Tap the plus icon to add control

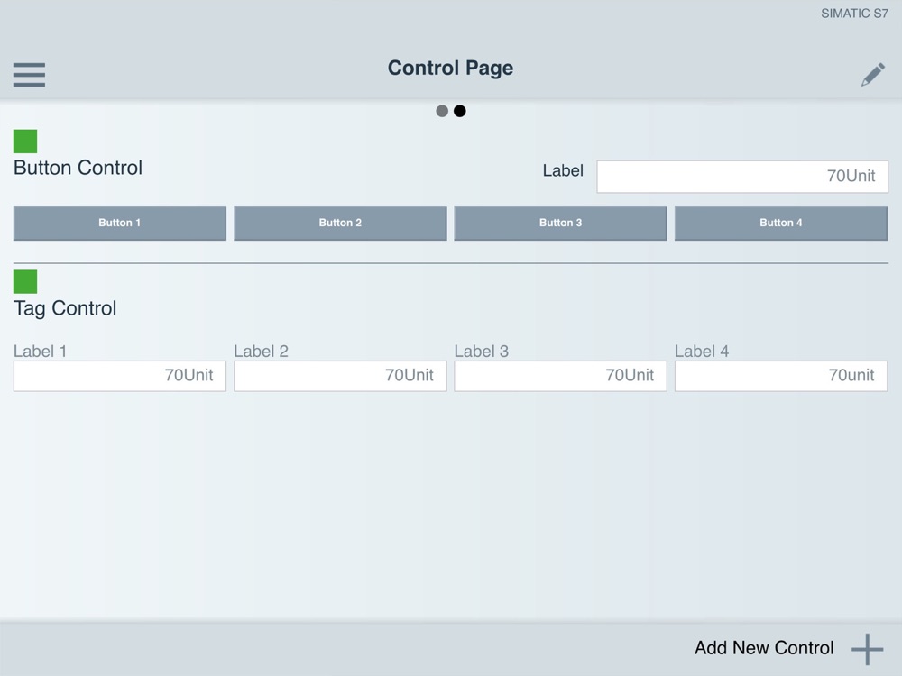tap(867, 649)
